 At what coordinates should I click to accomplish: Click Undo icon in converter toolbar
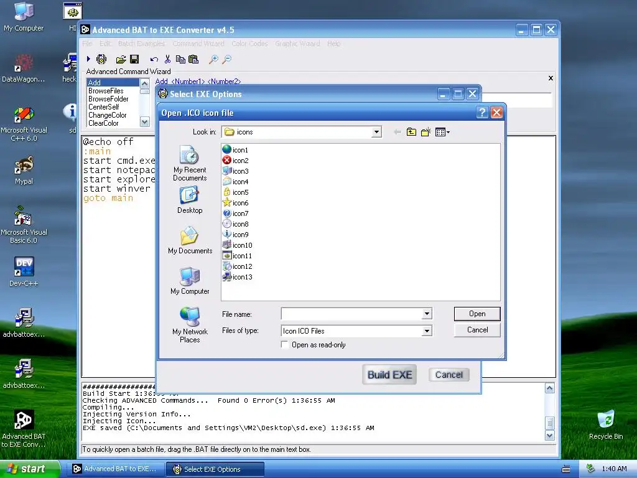(x=154, y=60)
